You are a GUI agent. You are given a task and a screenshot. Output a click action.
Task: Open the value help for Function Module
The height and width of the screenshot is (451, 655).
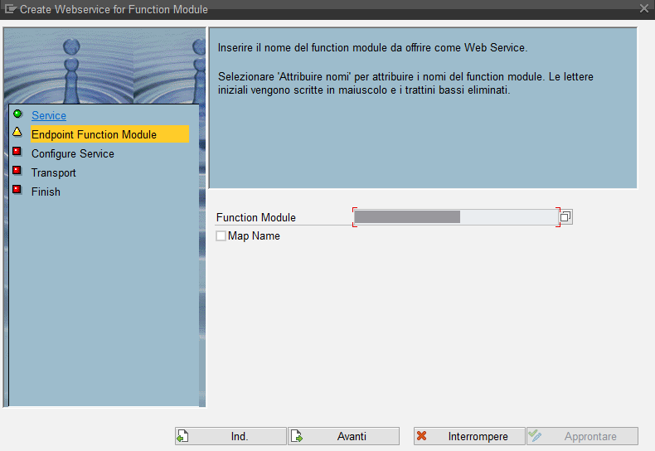pos(565,216)
